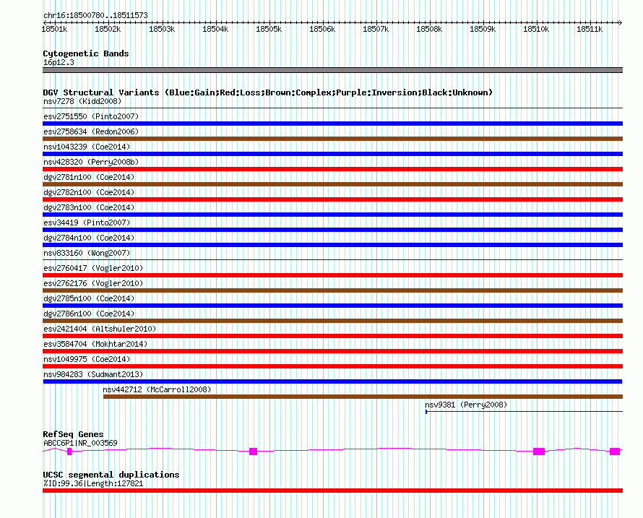Image resolution: width=643 pixels, height=518 pixels.
Task: Click the ABCC6P1 exon near 18510k
Action: [539, 452]
